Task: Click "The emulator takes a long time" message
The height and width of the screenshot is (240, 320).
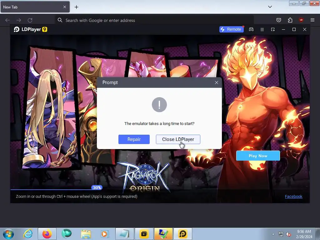Action: click(159, 123)
